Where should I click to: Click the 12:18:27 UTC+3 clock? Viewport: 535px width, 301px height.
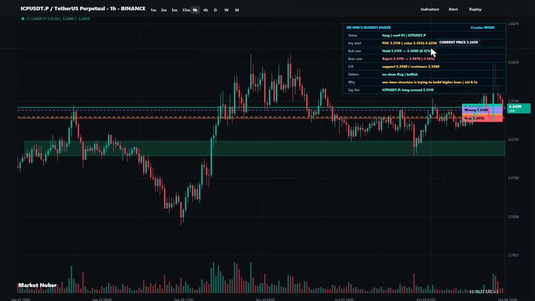coord(484,291)
